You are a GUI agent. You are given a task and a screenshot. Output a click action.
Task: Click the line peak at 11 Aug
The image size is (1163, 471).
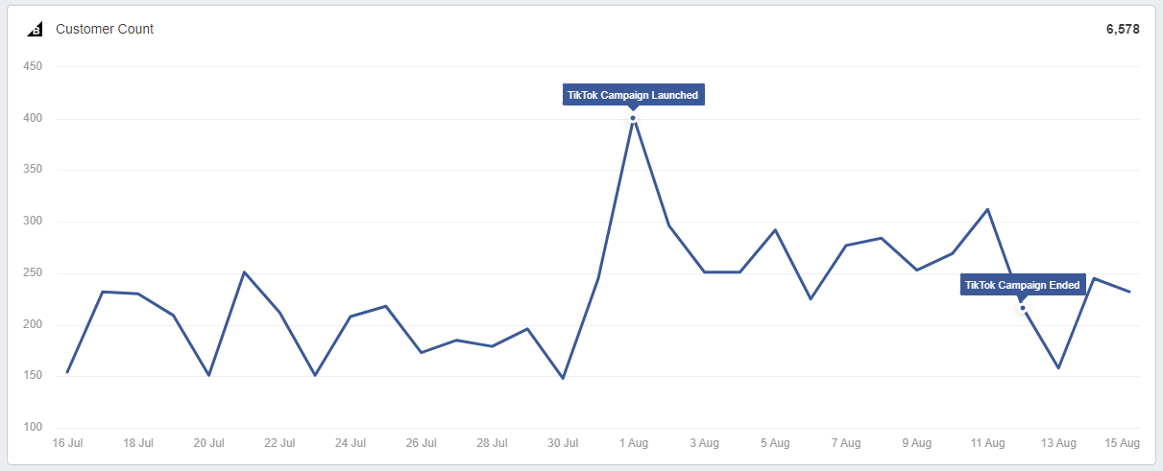988,209
